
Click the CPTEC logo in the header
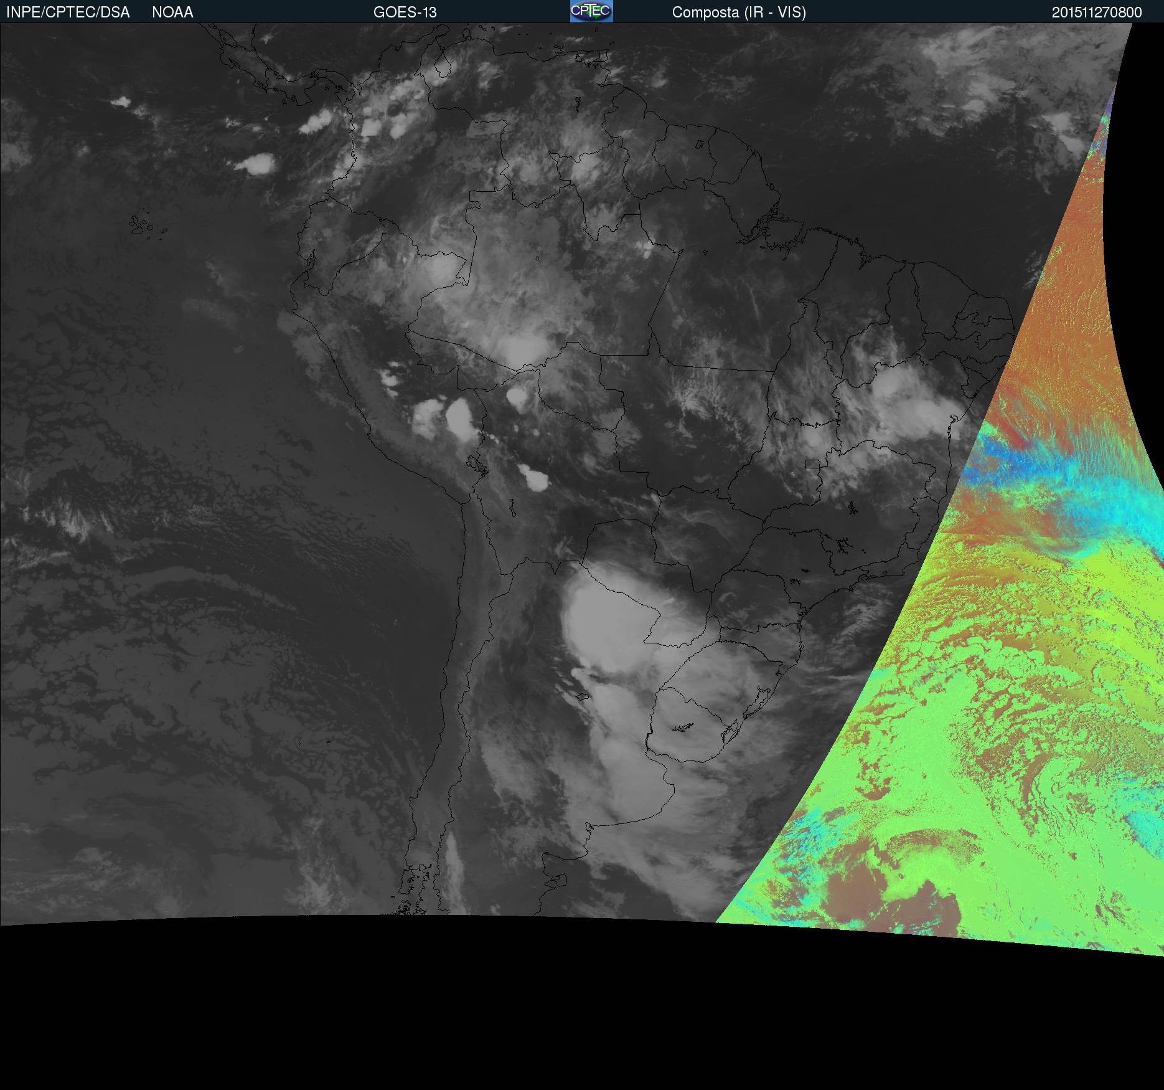pyautogui.click(x=591, y=11)
